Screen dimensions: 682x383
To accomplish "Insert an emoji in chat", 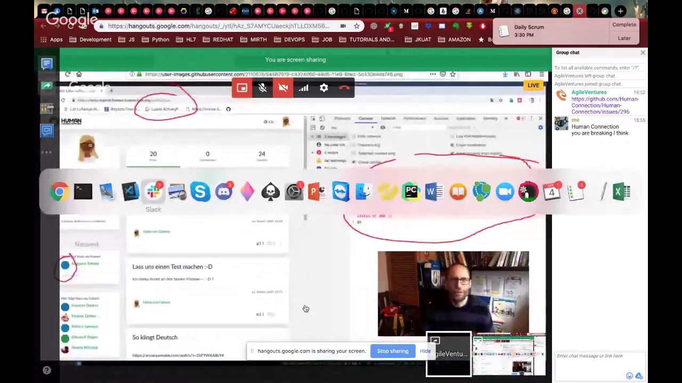I will [630, 376].
